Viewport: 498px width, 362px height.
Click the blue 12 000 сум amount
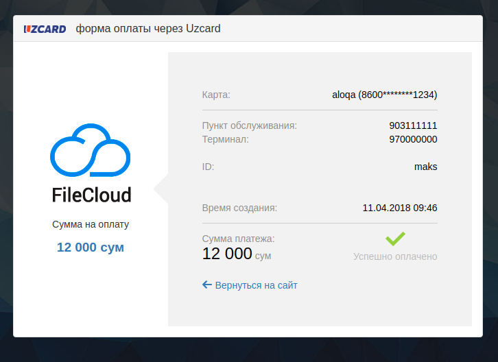click(x=91, y=248)
